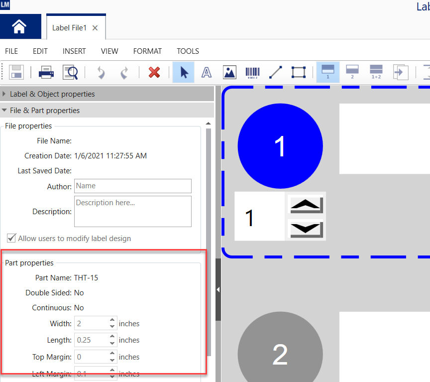Collapse File & Part properties section

5,111
